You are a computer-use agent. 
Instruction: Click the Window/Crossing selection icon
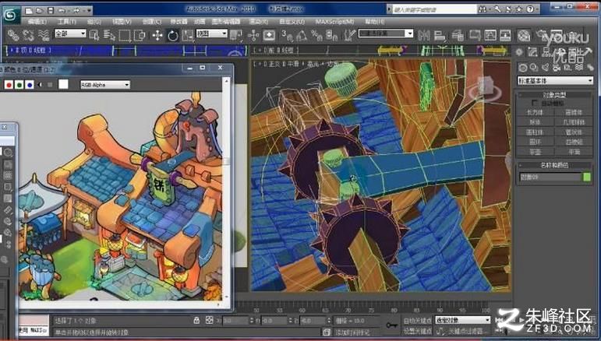pyautogui.click(x=140, y=36)
